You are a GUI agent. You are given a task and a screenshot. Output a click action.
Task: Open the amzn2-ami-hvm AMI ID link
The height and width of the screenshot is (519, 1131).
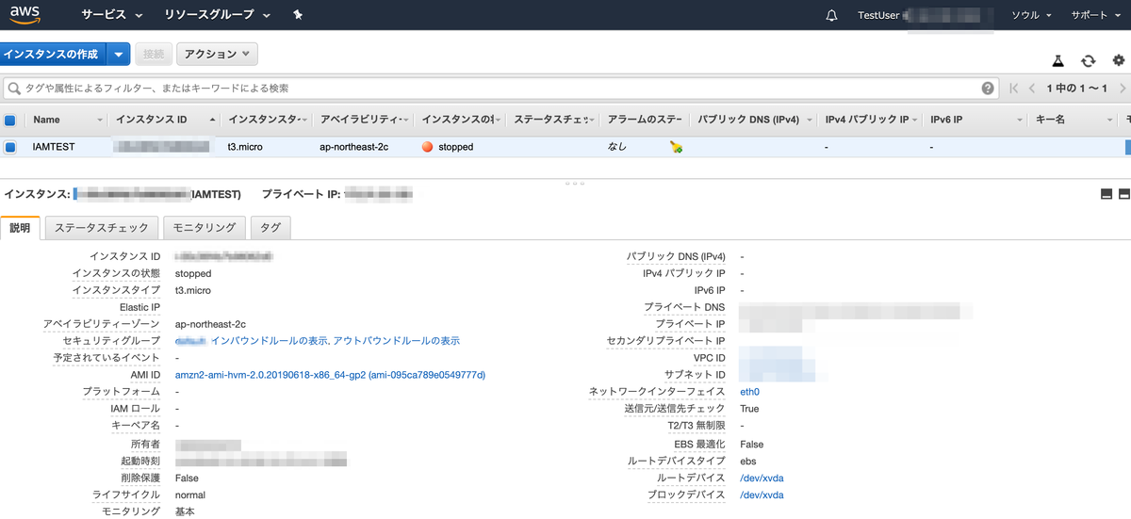coord(330,375)
